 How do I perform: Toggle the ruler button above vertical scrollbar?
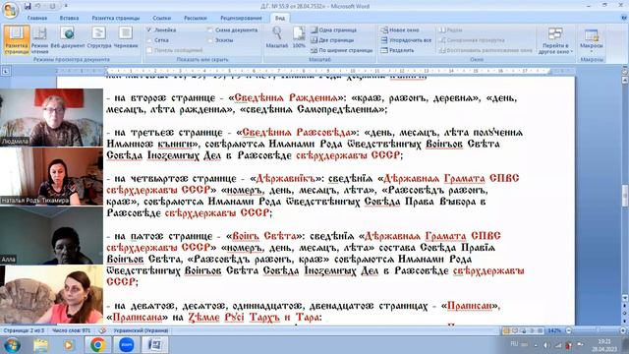625,71
